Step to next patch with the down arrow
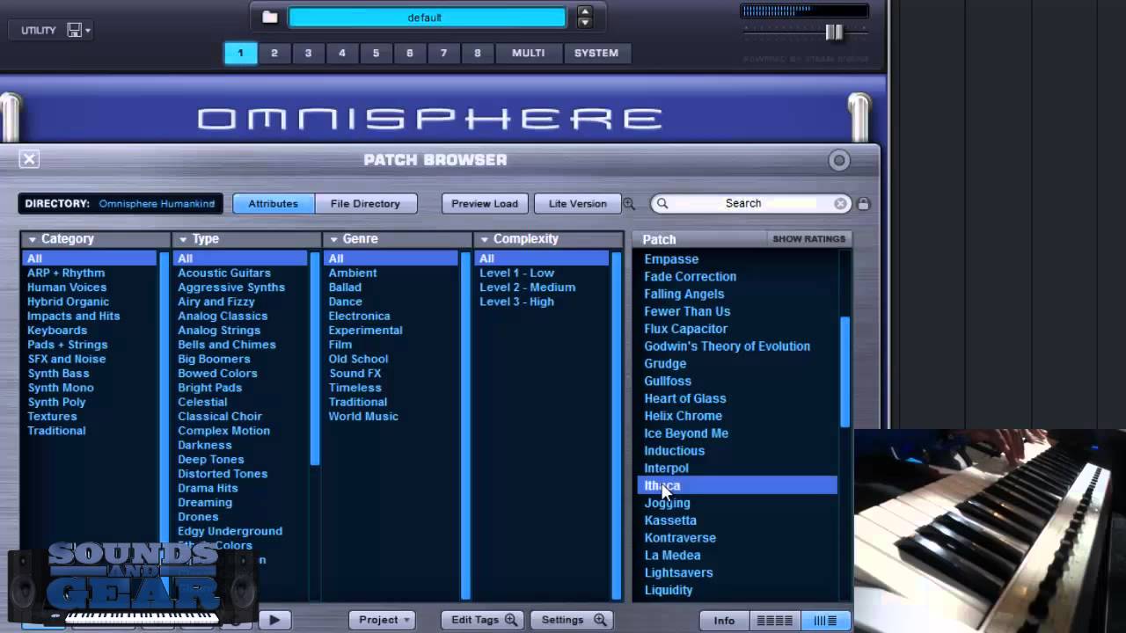This screenshot has height=633, width=1126. (585, 23)
